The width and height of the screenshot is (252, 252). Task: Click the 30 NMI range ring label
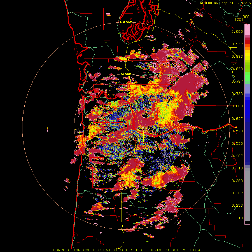coord(126,74)
